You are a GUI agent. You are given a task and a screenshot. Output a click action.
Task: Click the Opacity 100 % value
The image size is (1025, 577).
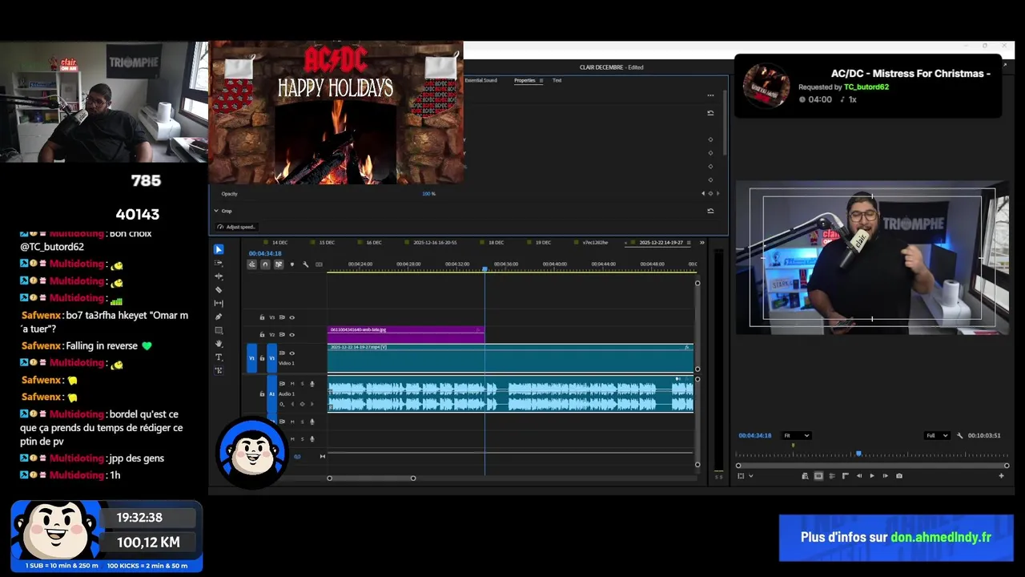[x=428, y=193]
